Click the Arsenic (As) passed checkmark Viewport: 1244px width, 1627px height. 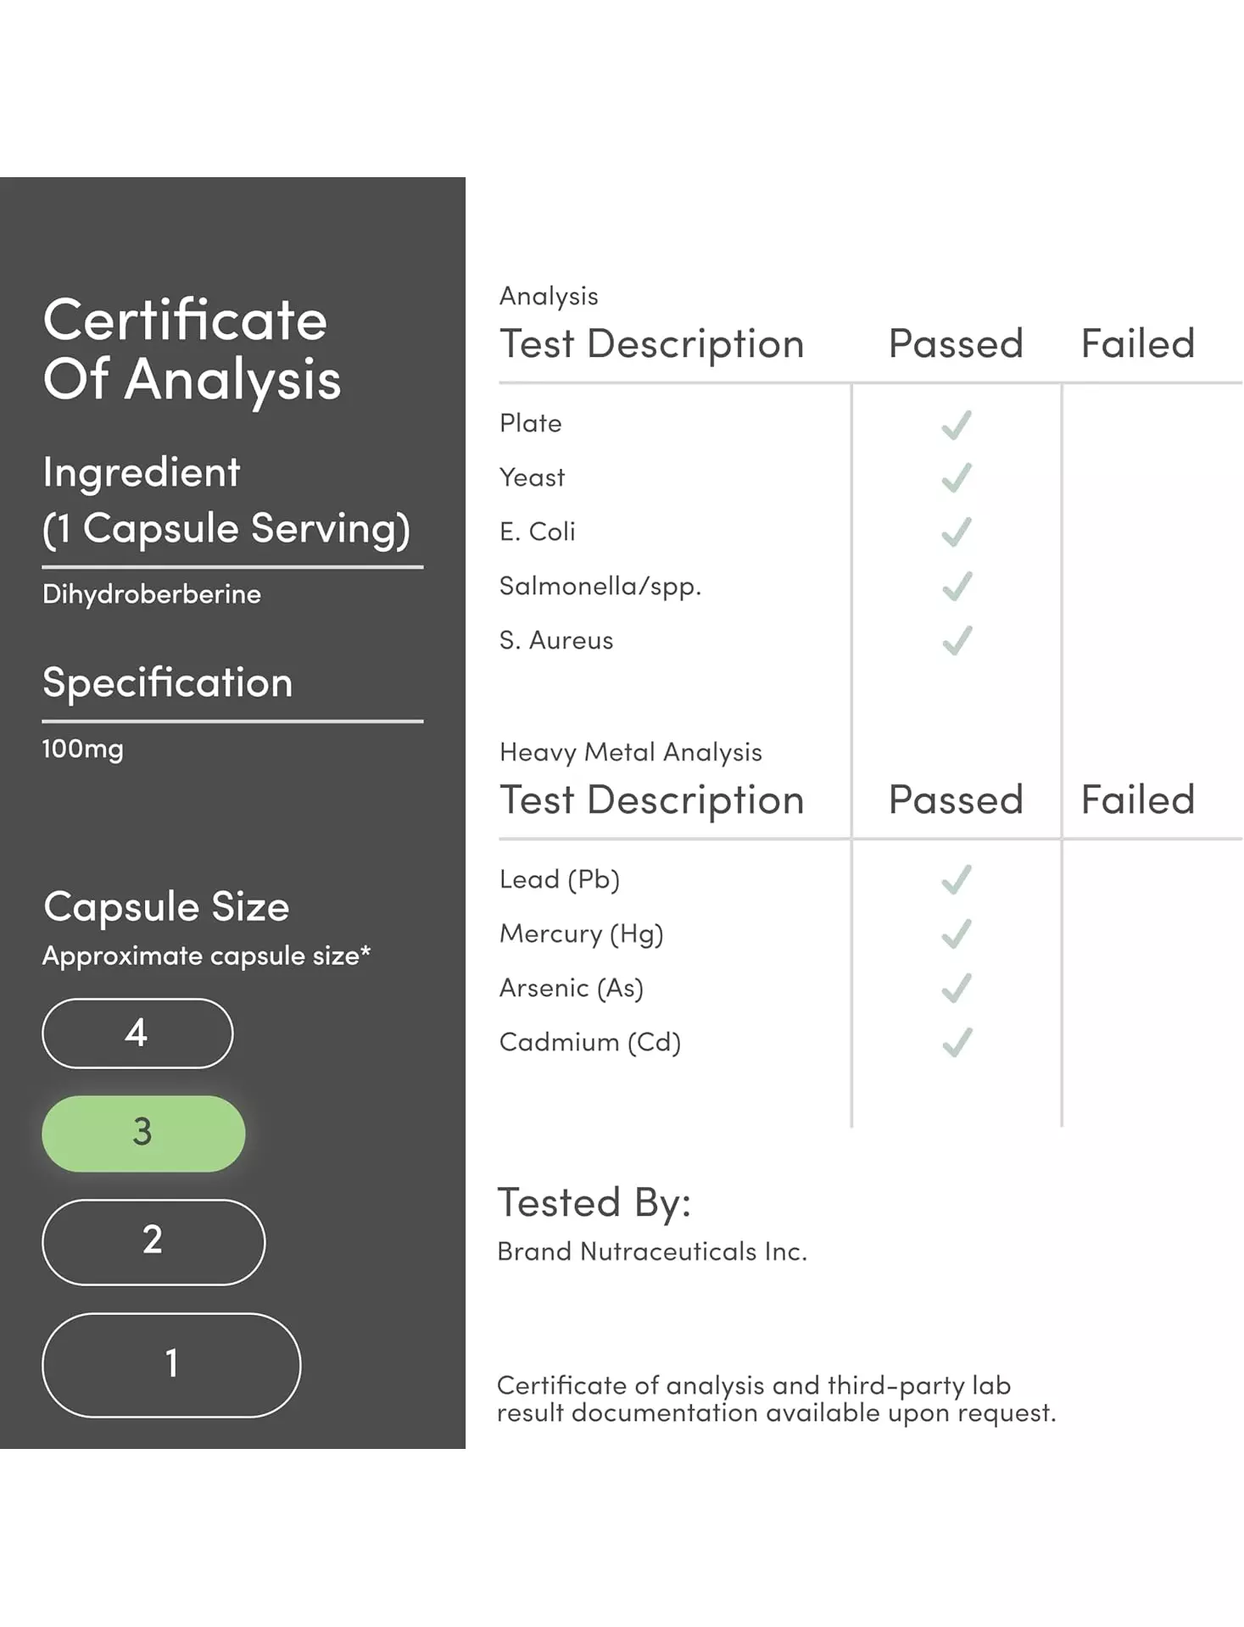pyautogui.click(x=957, y=989)
